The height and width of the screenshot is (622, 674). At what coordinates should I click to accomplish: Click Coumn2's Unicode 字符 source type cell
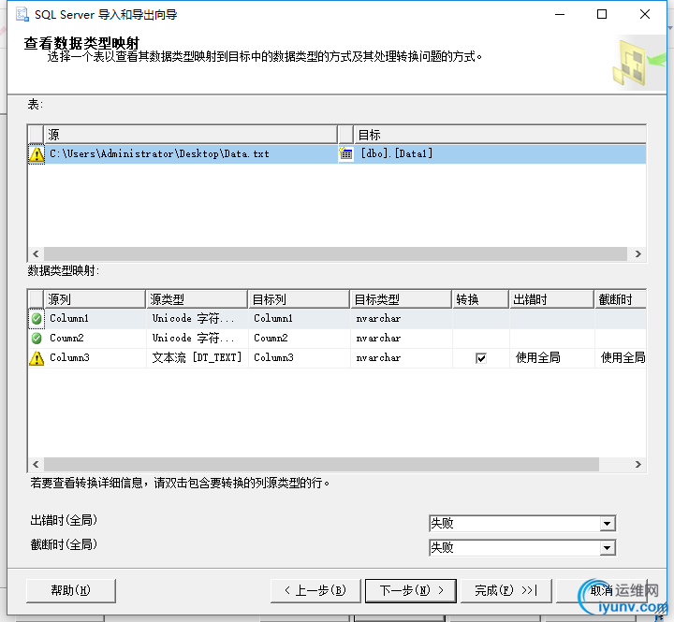[x=198, y=339]
